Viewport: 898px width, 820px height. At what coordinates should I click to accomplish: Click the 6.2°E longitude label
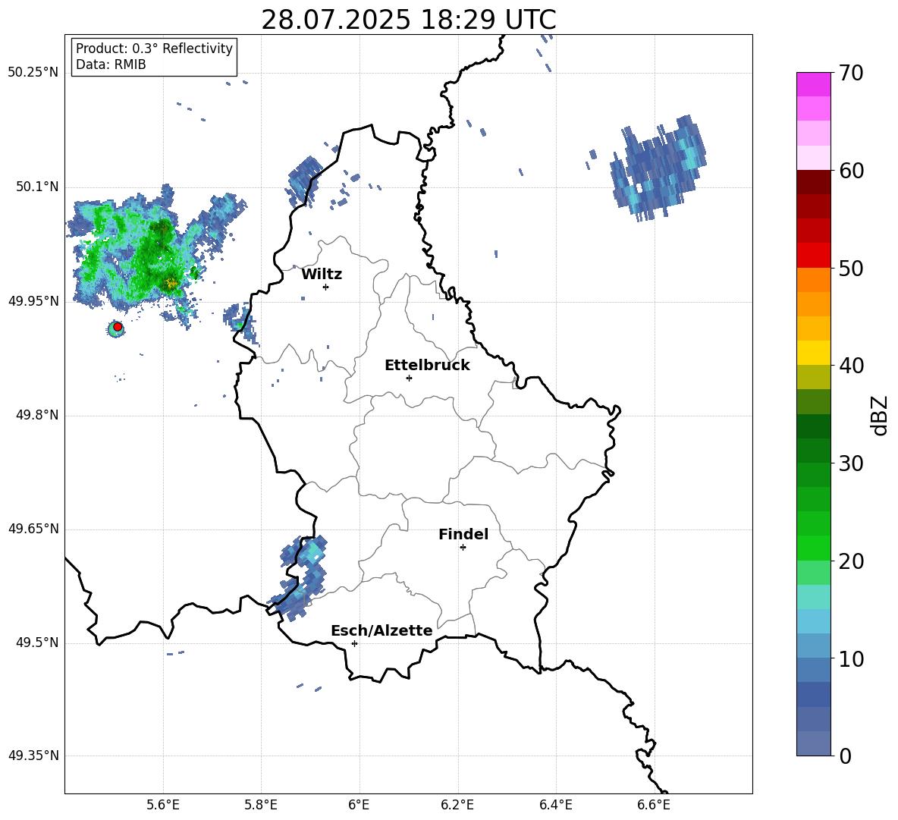(x=457, y=806)
